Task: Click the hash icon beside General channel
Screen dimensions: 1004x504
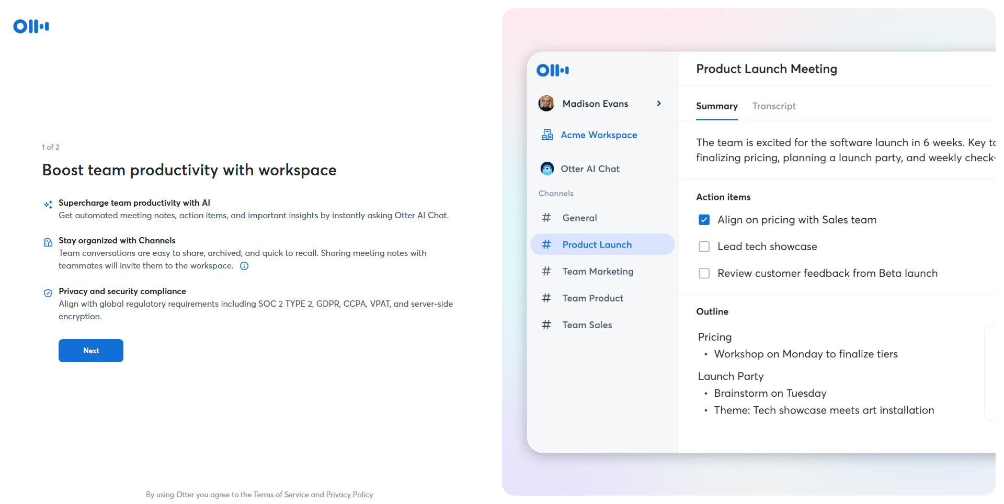Action: [546, 218]
